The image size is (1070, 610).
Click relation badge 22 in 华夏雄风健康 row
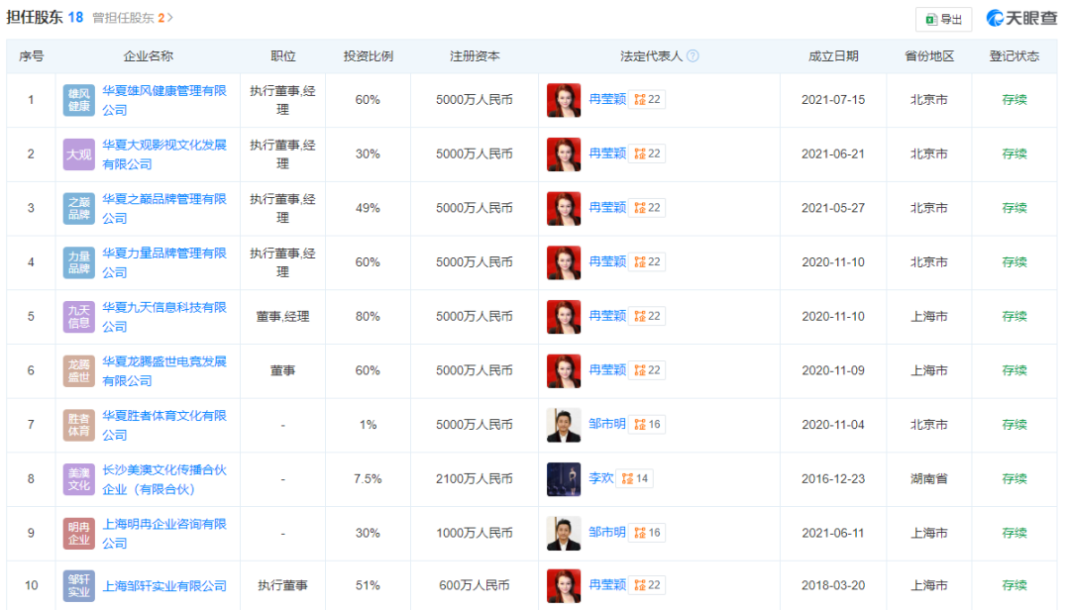coord(647,100)
